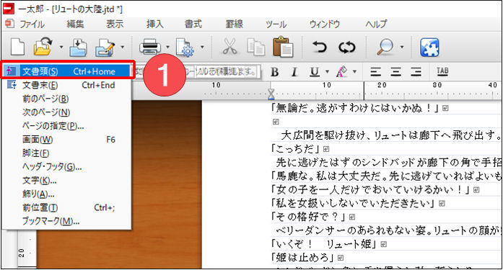Screen dimensions: 503x270
Task: Expand the document settings dropdown arrow
Action: [x=202, y=47]
